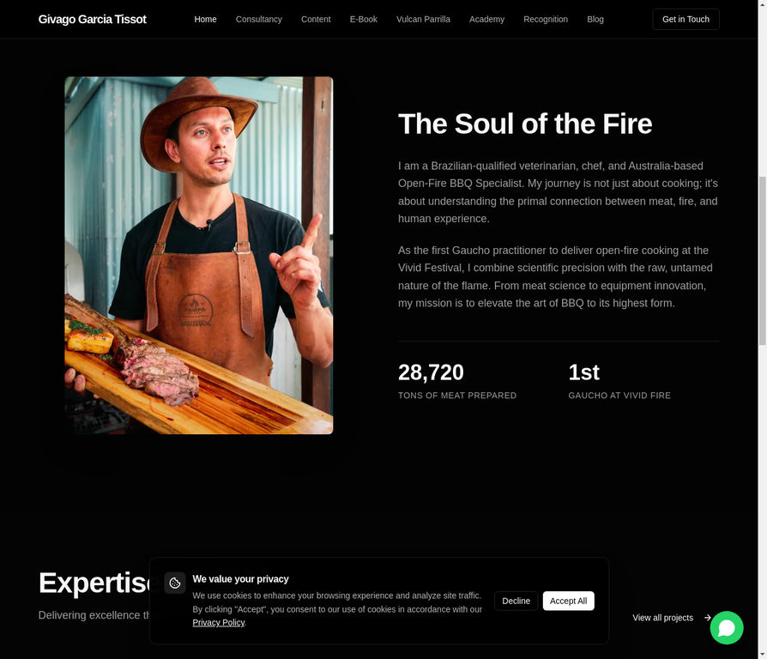Viewport: 767px width, 659px height.
Task: Open the green chat bubble widget
Action: [727, 628]
